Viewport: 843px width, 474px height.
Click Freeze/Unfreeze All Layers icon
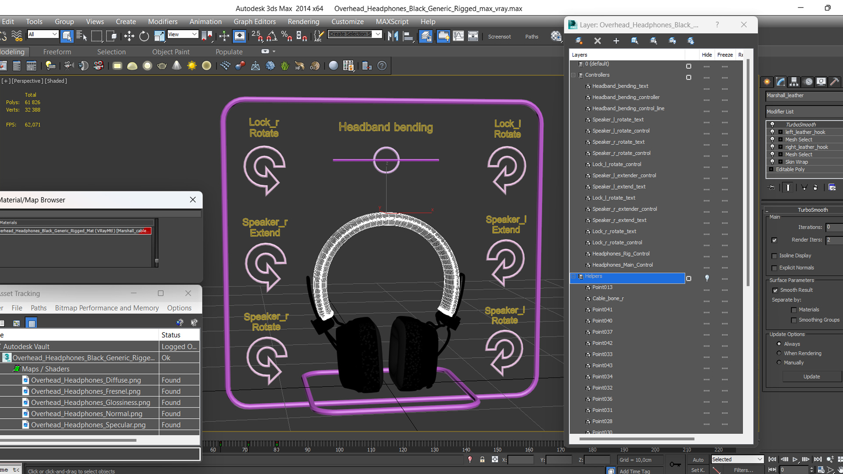tap(691, 41)
